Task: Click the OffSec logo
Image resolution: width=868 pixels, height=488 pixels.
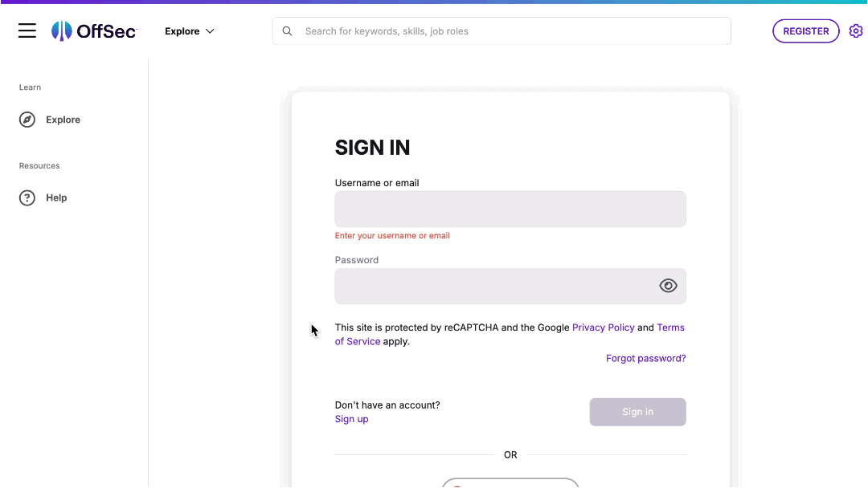Action: 94,31
